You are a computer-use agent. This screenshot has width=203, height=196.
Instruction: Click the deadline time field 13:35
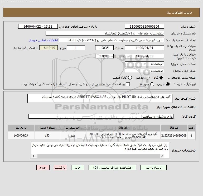click(x=104, y=48)
